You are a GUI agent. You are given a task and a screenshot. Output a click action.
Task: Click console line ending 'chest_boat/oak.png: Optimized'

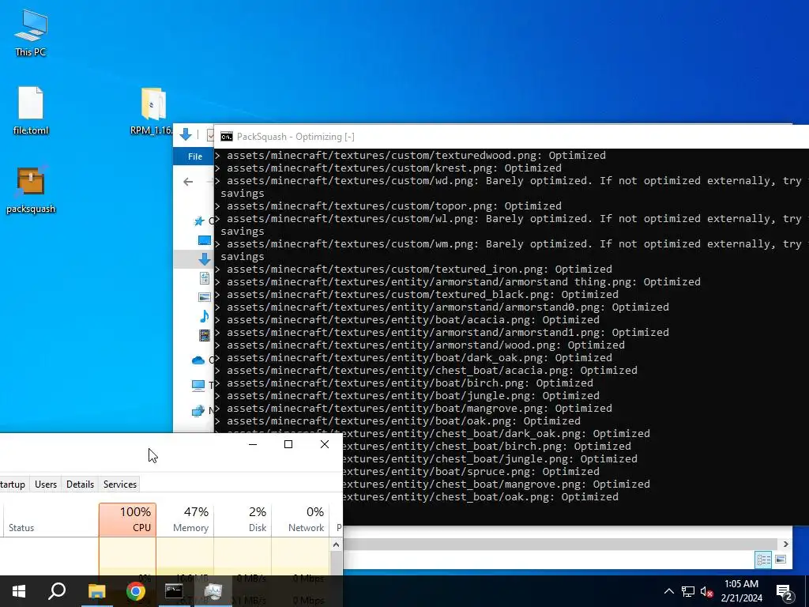481,497
